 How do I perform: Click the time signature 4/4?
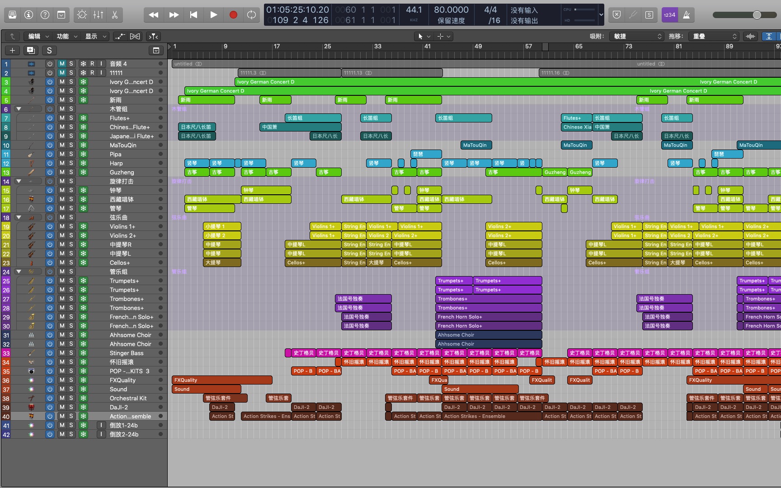[x=490, y=10]
